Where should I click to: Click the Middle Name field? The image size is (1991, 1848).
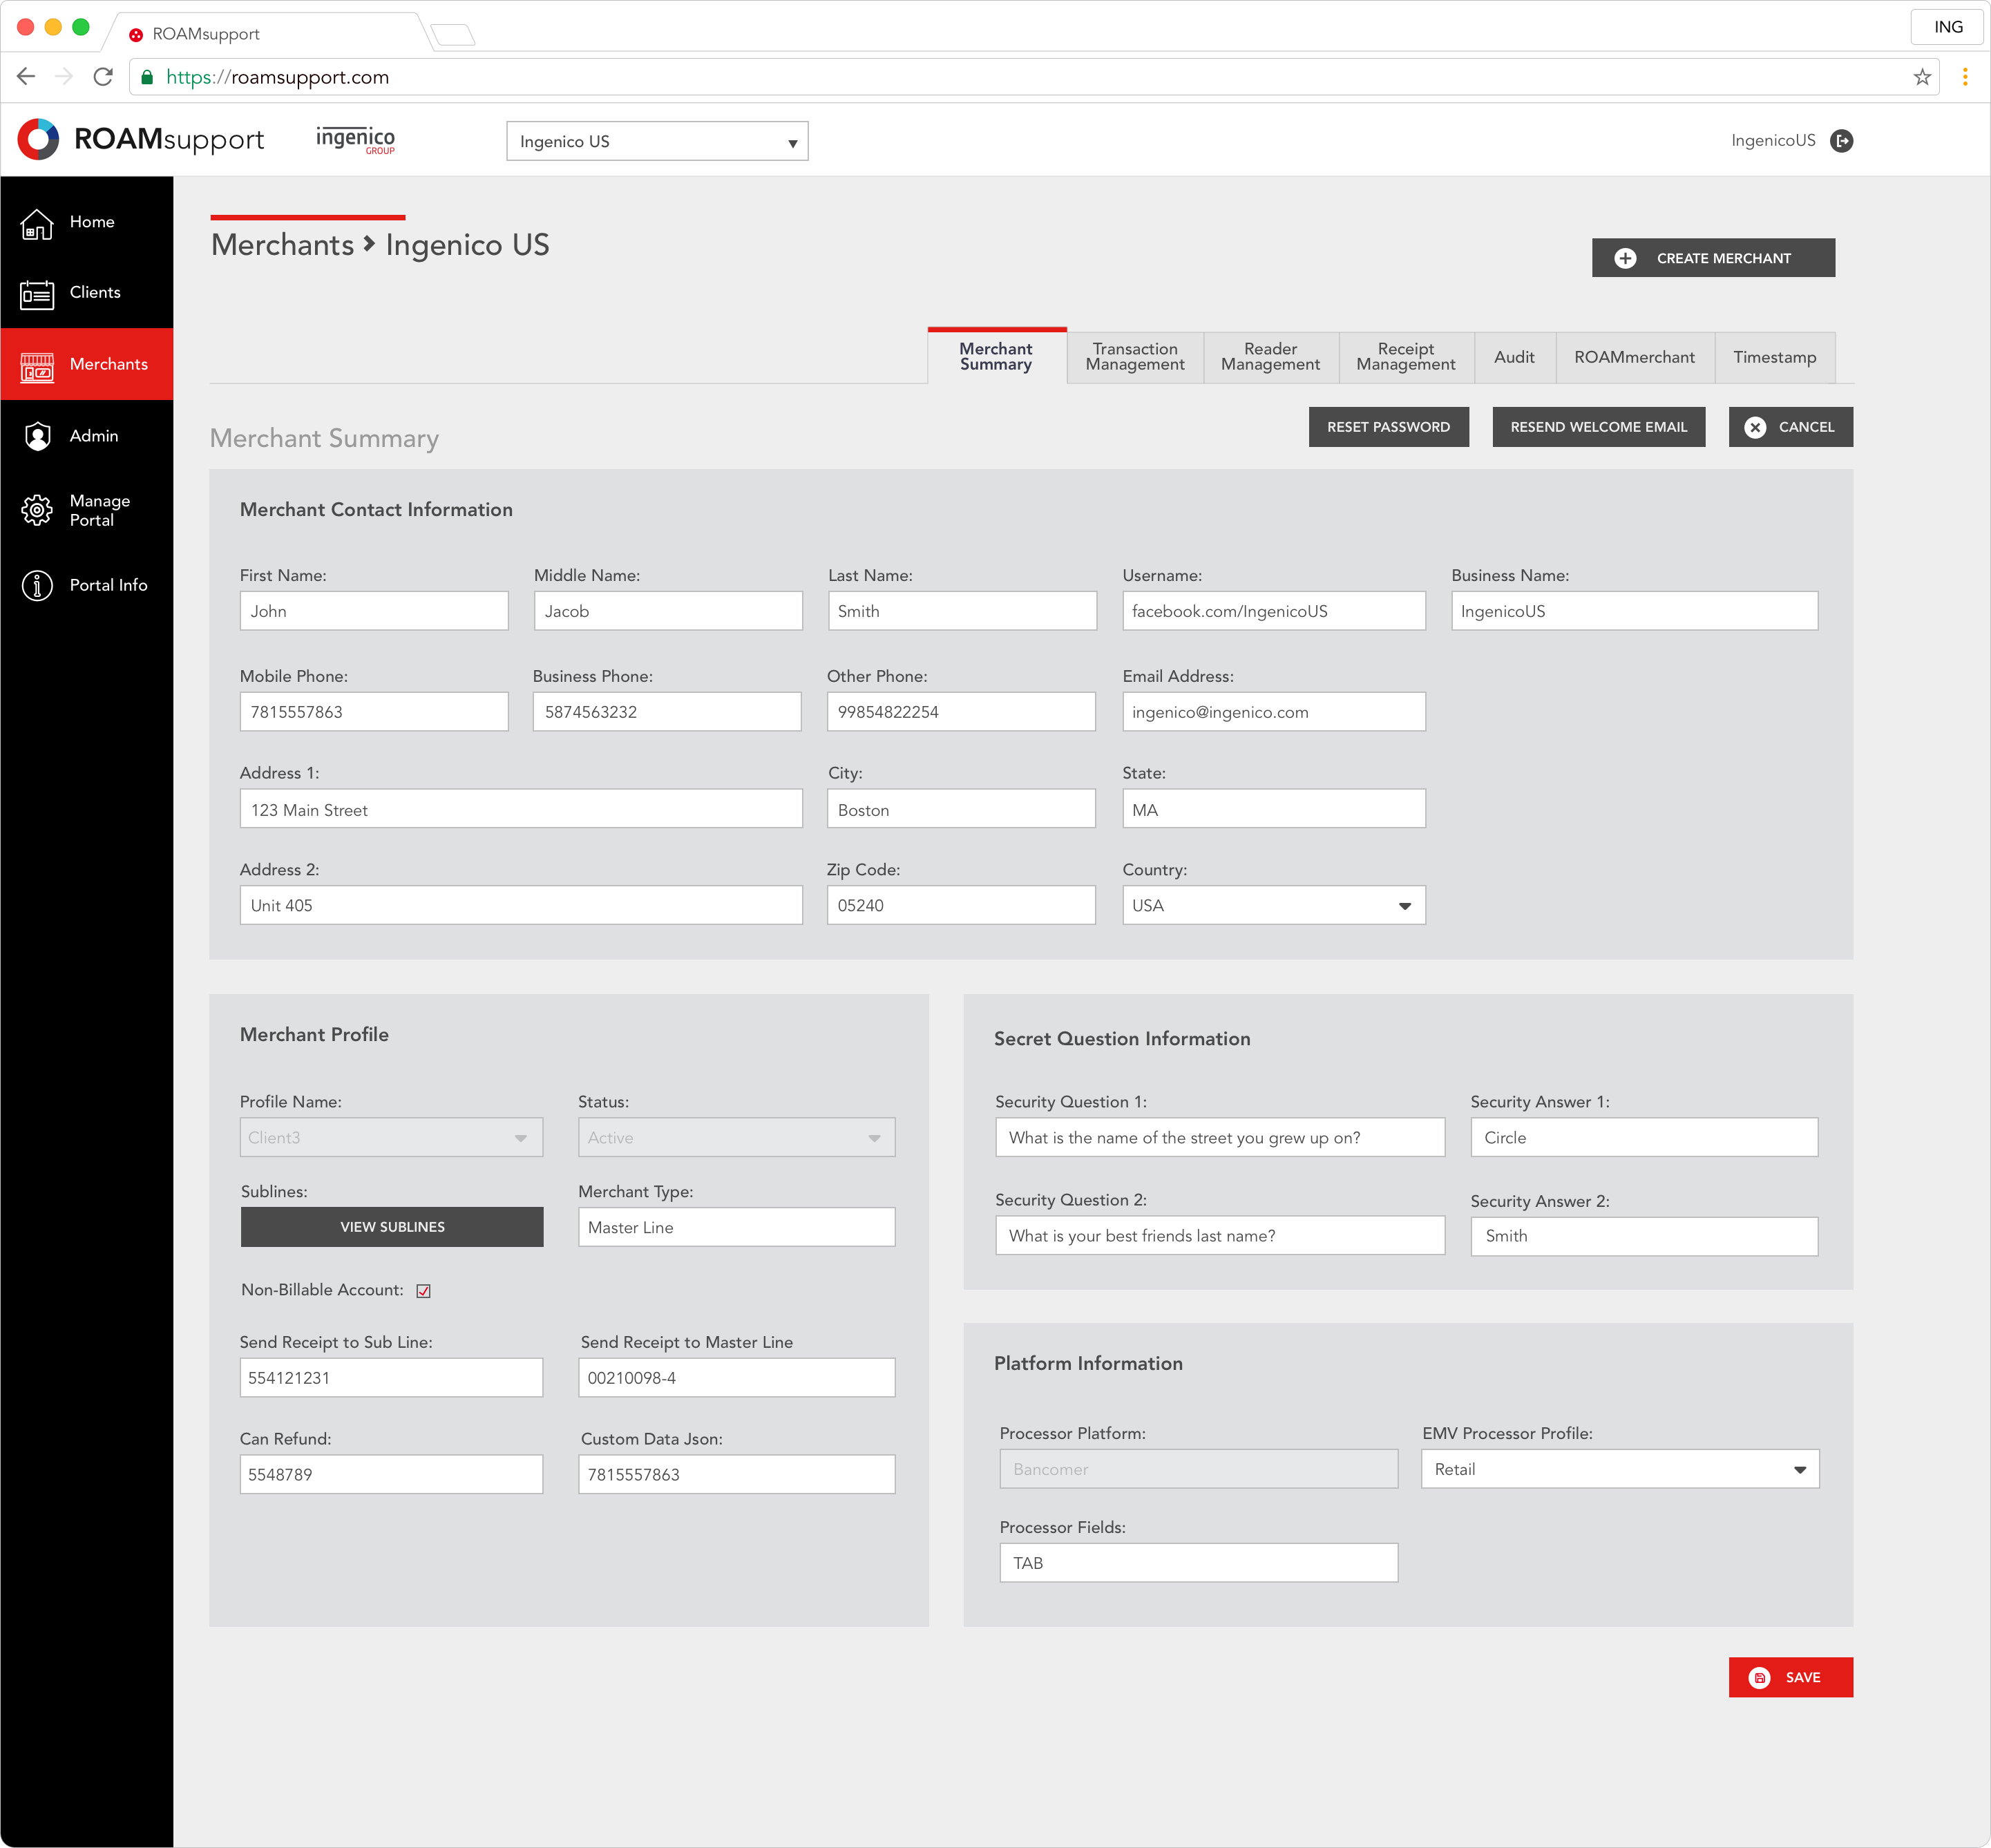[x=668, y=611]
